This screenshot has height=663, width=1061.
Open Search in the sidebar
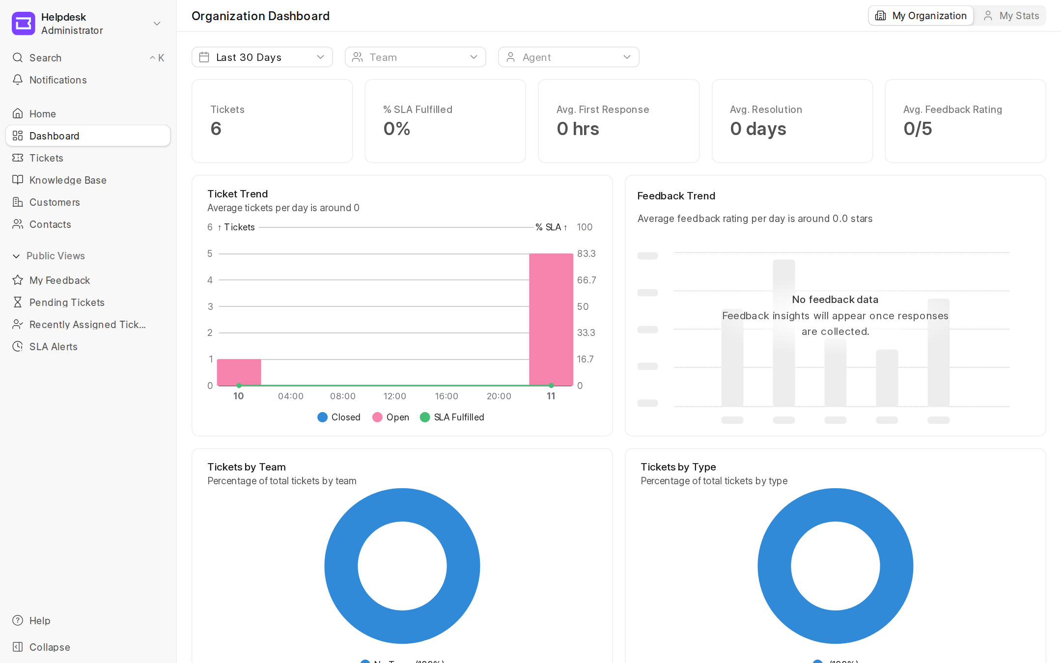88,57
